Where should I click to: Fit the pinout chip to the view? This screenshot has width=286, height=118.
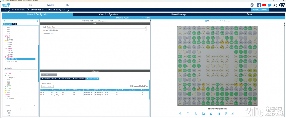click(x=188, y=114)
